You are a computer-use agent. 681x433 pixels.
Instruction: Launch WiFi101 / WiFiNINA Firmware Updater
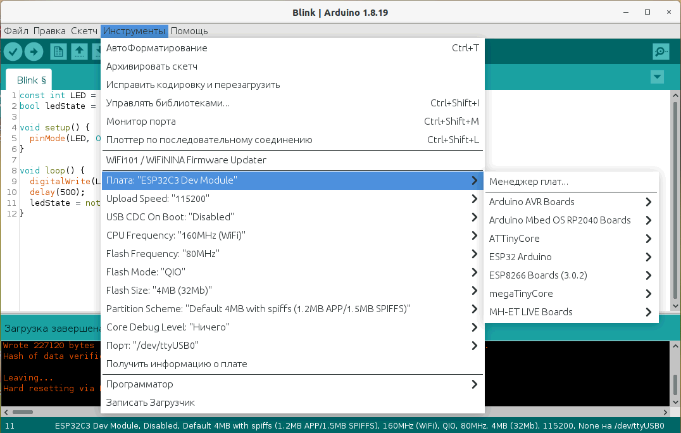tap(293, 160)
